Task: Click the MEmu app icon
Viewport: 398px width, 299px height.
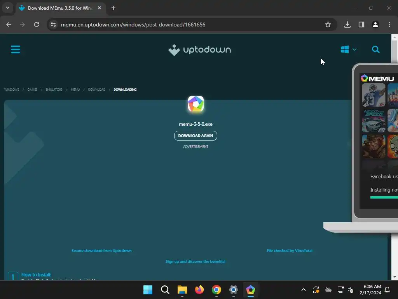Action: pos(196,104)
